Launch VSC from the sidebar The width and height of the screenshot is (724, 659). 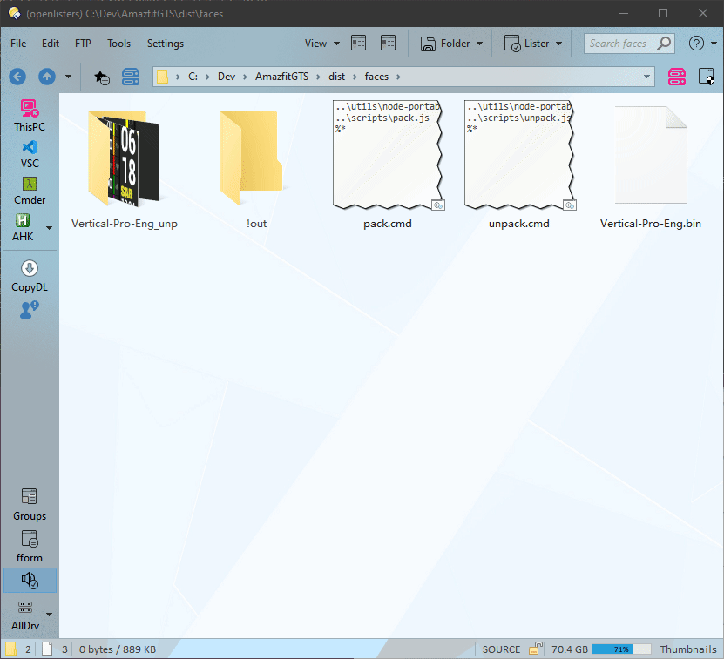coord(30,155)
